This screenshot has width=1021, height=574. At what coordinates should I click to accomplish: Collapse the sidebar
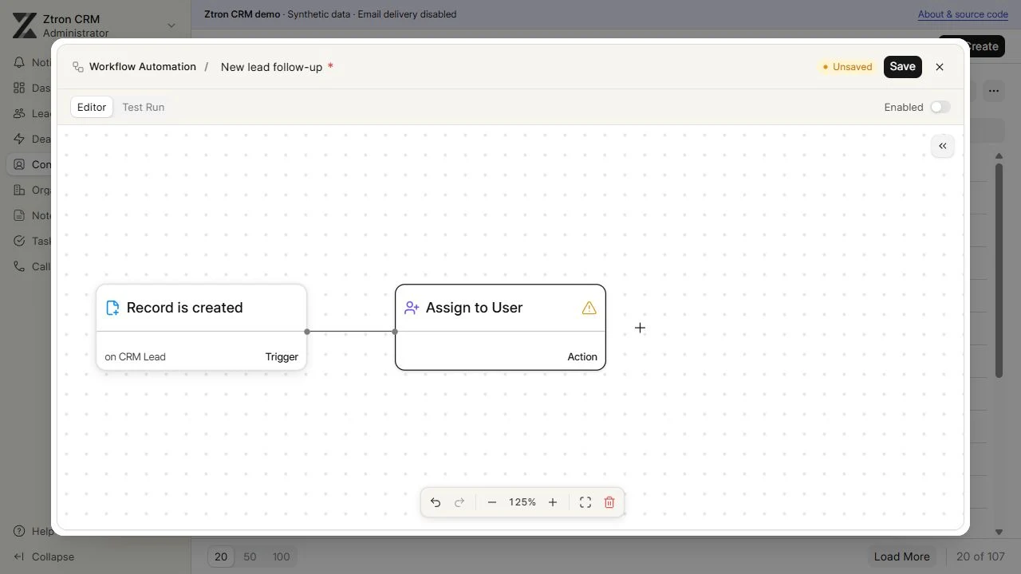45,556
